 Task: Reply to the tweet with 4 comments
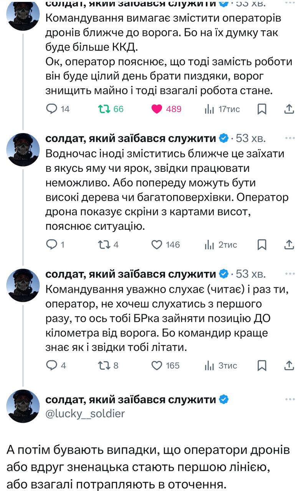[51, 366]
